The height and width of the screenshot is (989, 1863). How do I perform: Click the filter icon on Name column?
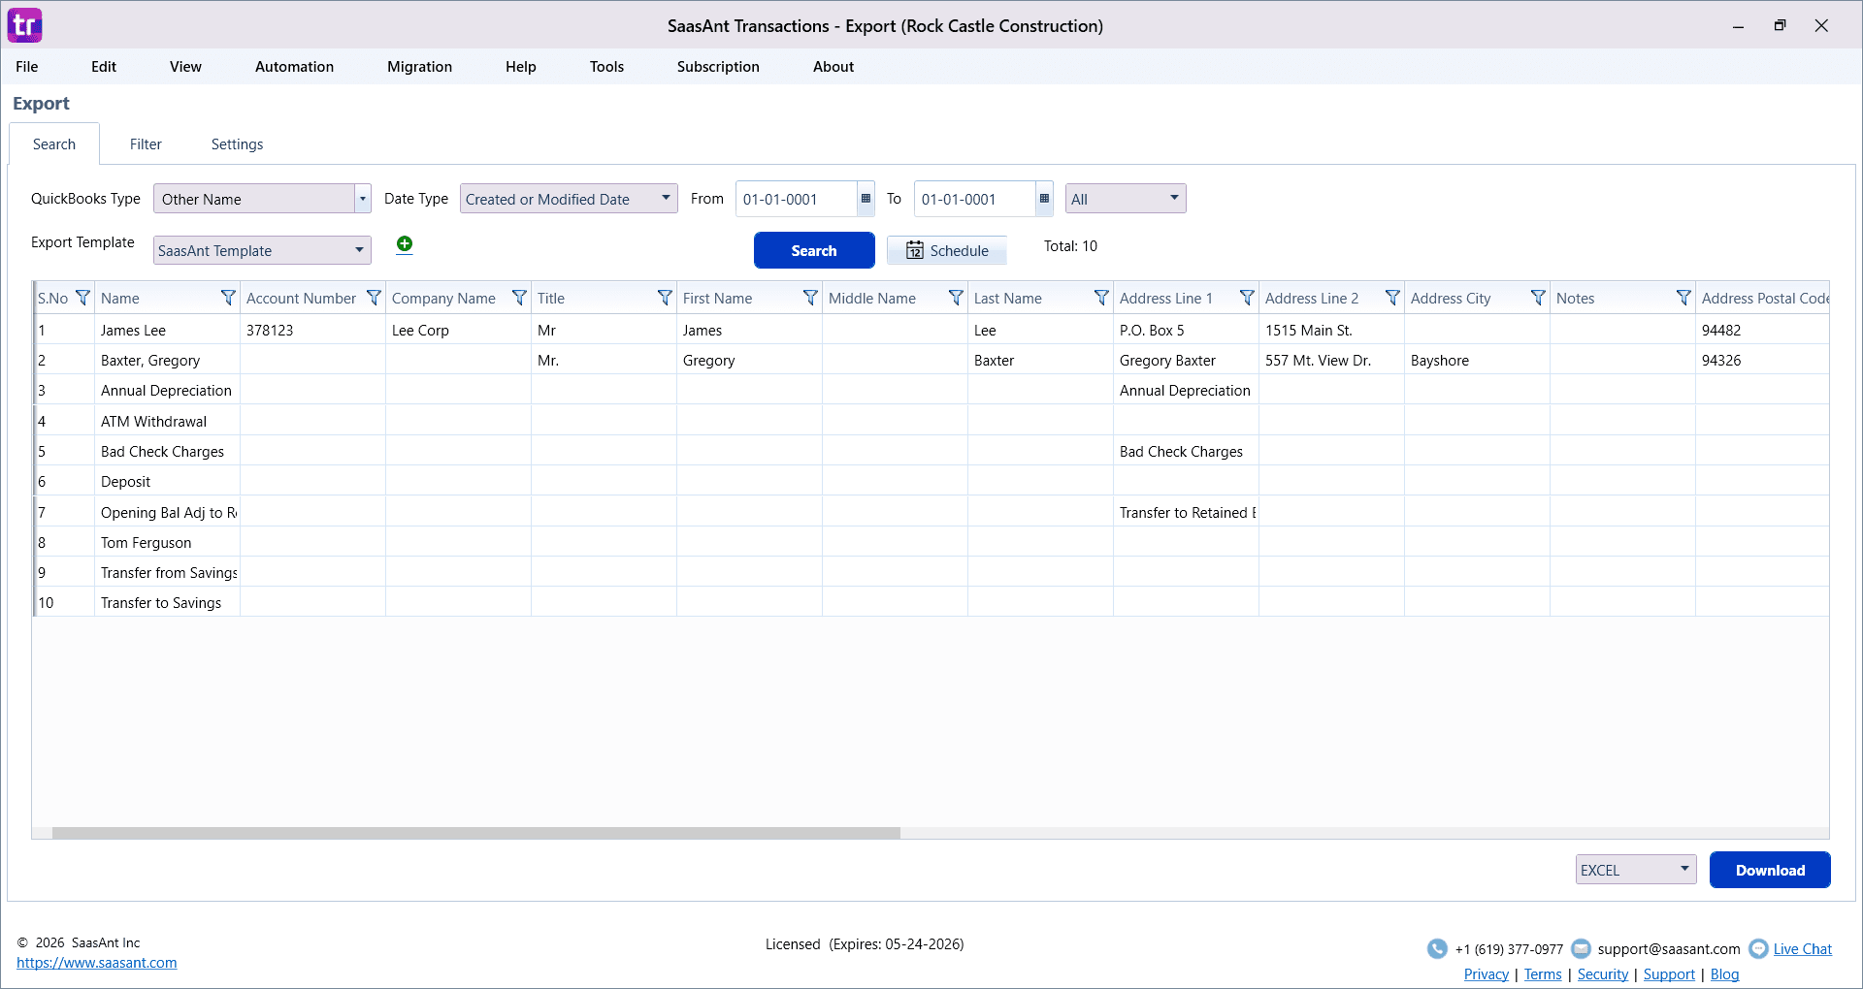(228, 298)
